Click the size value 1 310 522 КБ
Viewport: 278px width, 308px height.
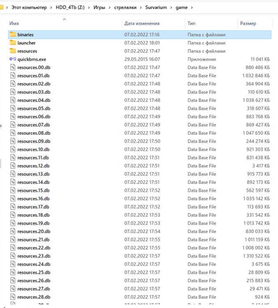pyautogui.click(x=256, y=256)
